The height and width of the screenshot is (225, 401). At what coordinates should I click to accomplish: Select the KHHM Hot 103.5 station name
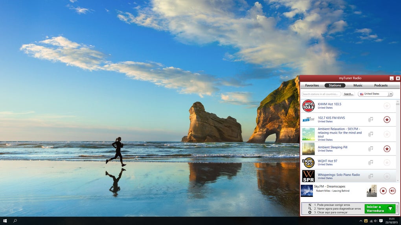[329, 104]
